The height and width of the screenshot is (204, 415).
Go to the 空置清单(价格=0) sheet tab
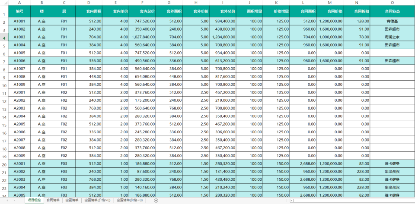(130, 201)
